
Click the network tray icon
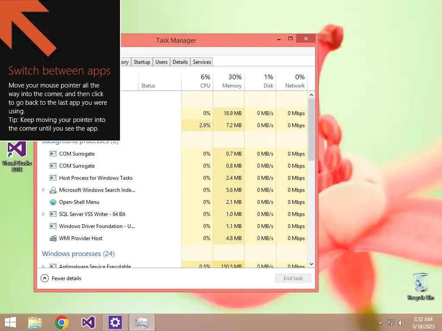coord(391,322)
